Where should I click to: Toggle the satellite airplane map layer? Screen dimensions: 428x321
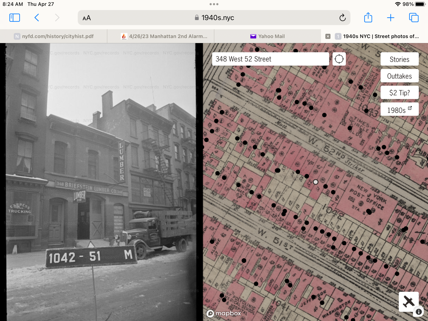(x=408, y=302)
